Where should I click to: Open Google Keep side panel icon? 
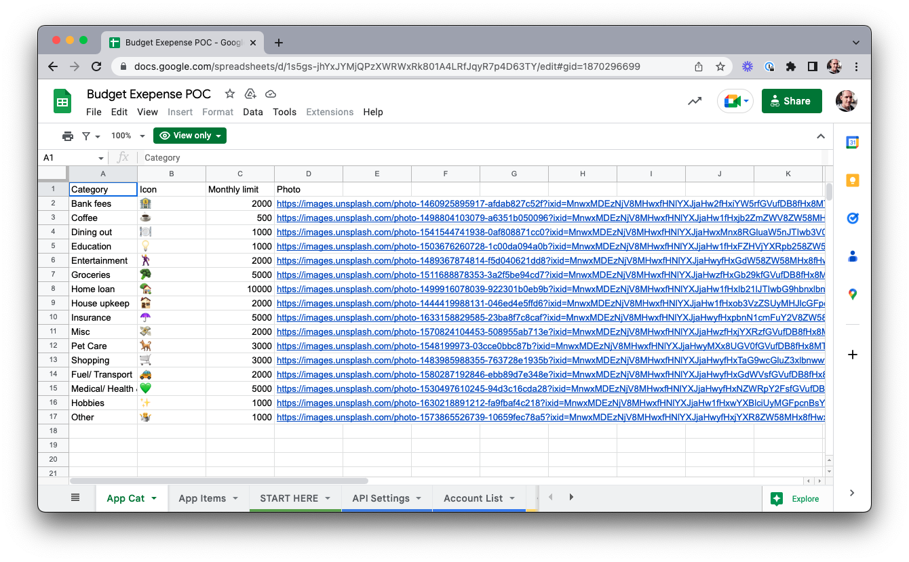click(x=852, y=180)
